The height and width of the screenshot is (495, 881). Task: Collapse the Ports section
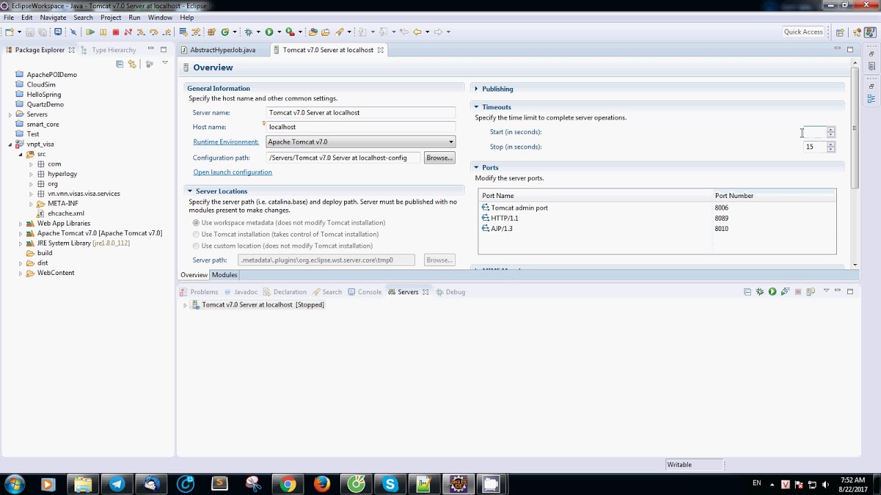tap(476, 168)
